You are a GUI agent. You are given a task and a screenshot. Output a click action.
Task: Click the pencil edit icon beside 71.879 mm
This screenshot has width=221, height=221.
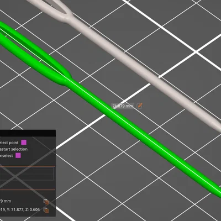[140, 106]
